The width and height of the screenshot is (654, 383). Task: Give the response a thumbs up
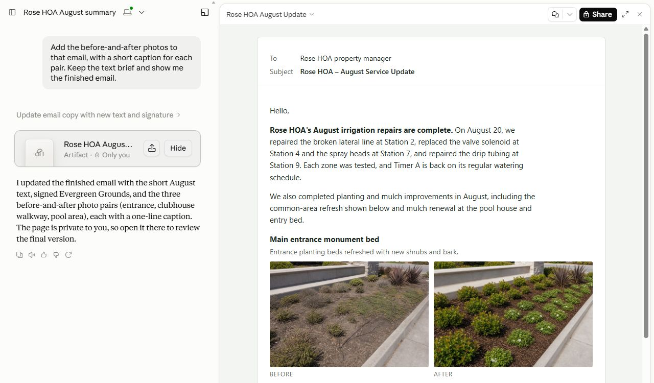click(44, 255)
